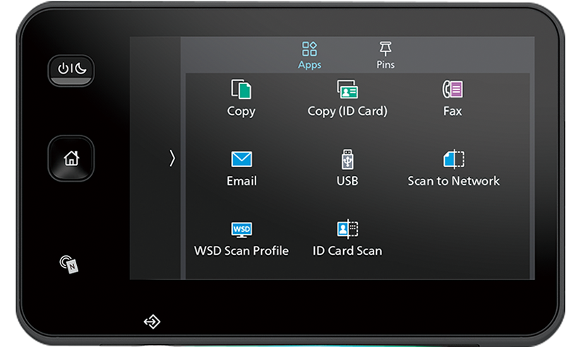Tap the blue Email envelope icon

(241, 160)
